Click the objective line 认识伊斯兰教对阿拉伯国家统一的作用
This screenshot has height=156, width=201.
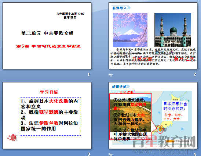tap(50, 126)
